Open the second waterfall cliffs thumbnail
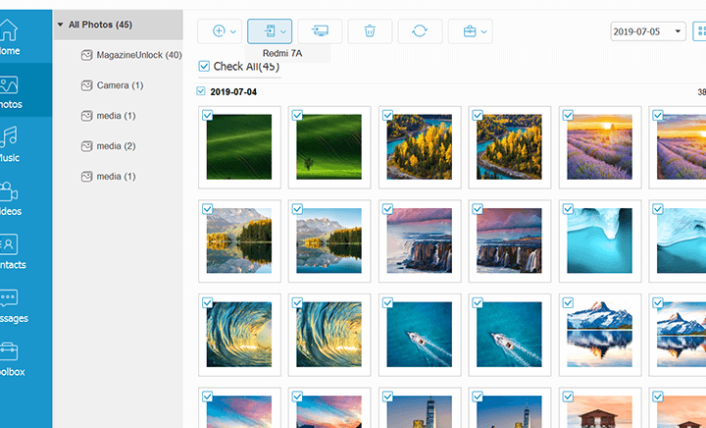This screenshot has width=706, height=428. coord(509,241)
